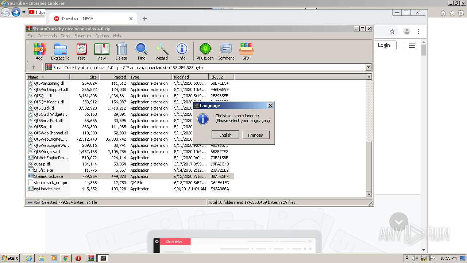
Task: Open the Commands menu
Action: [x=47, y=36]
